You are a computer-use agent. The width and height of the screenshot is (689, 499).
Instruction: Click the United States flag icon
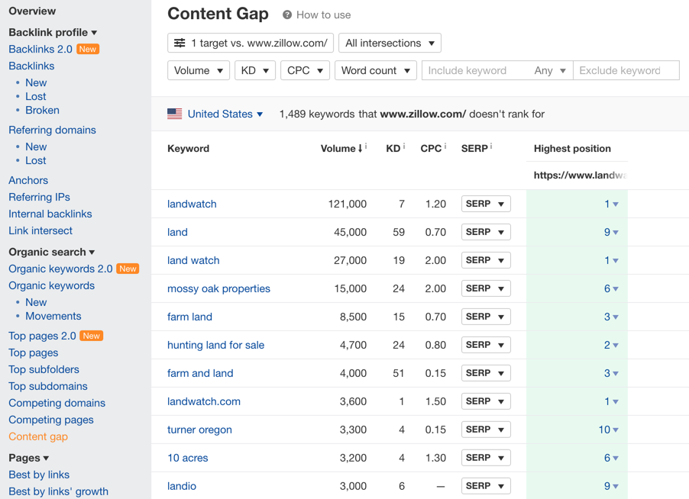point(174,114)
